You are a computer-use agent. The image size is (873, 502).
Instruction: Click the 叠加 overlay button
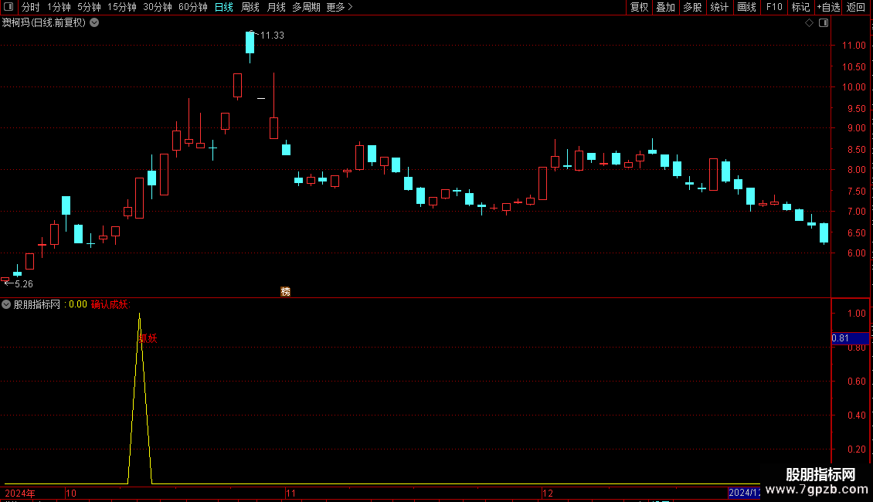[665, 7]
